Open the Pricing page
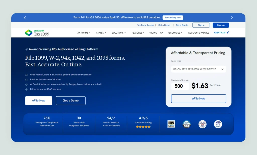Viewport: 257px width, 155px height. tap(153, 33)
